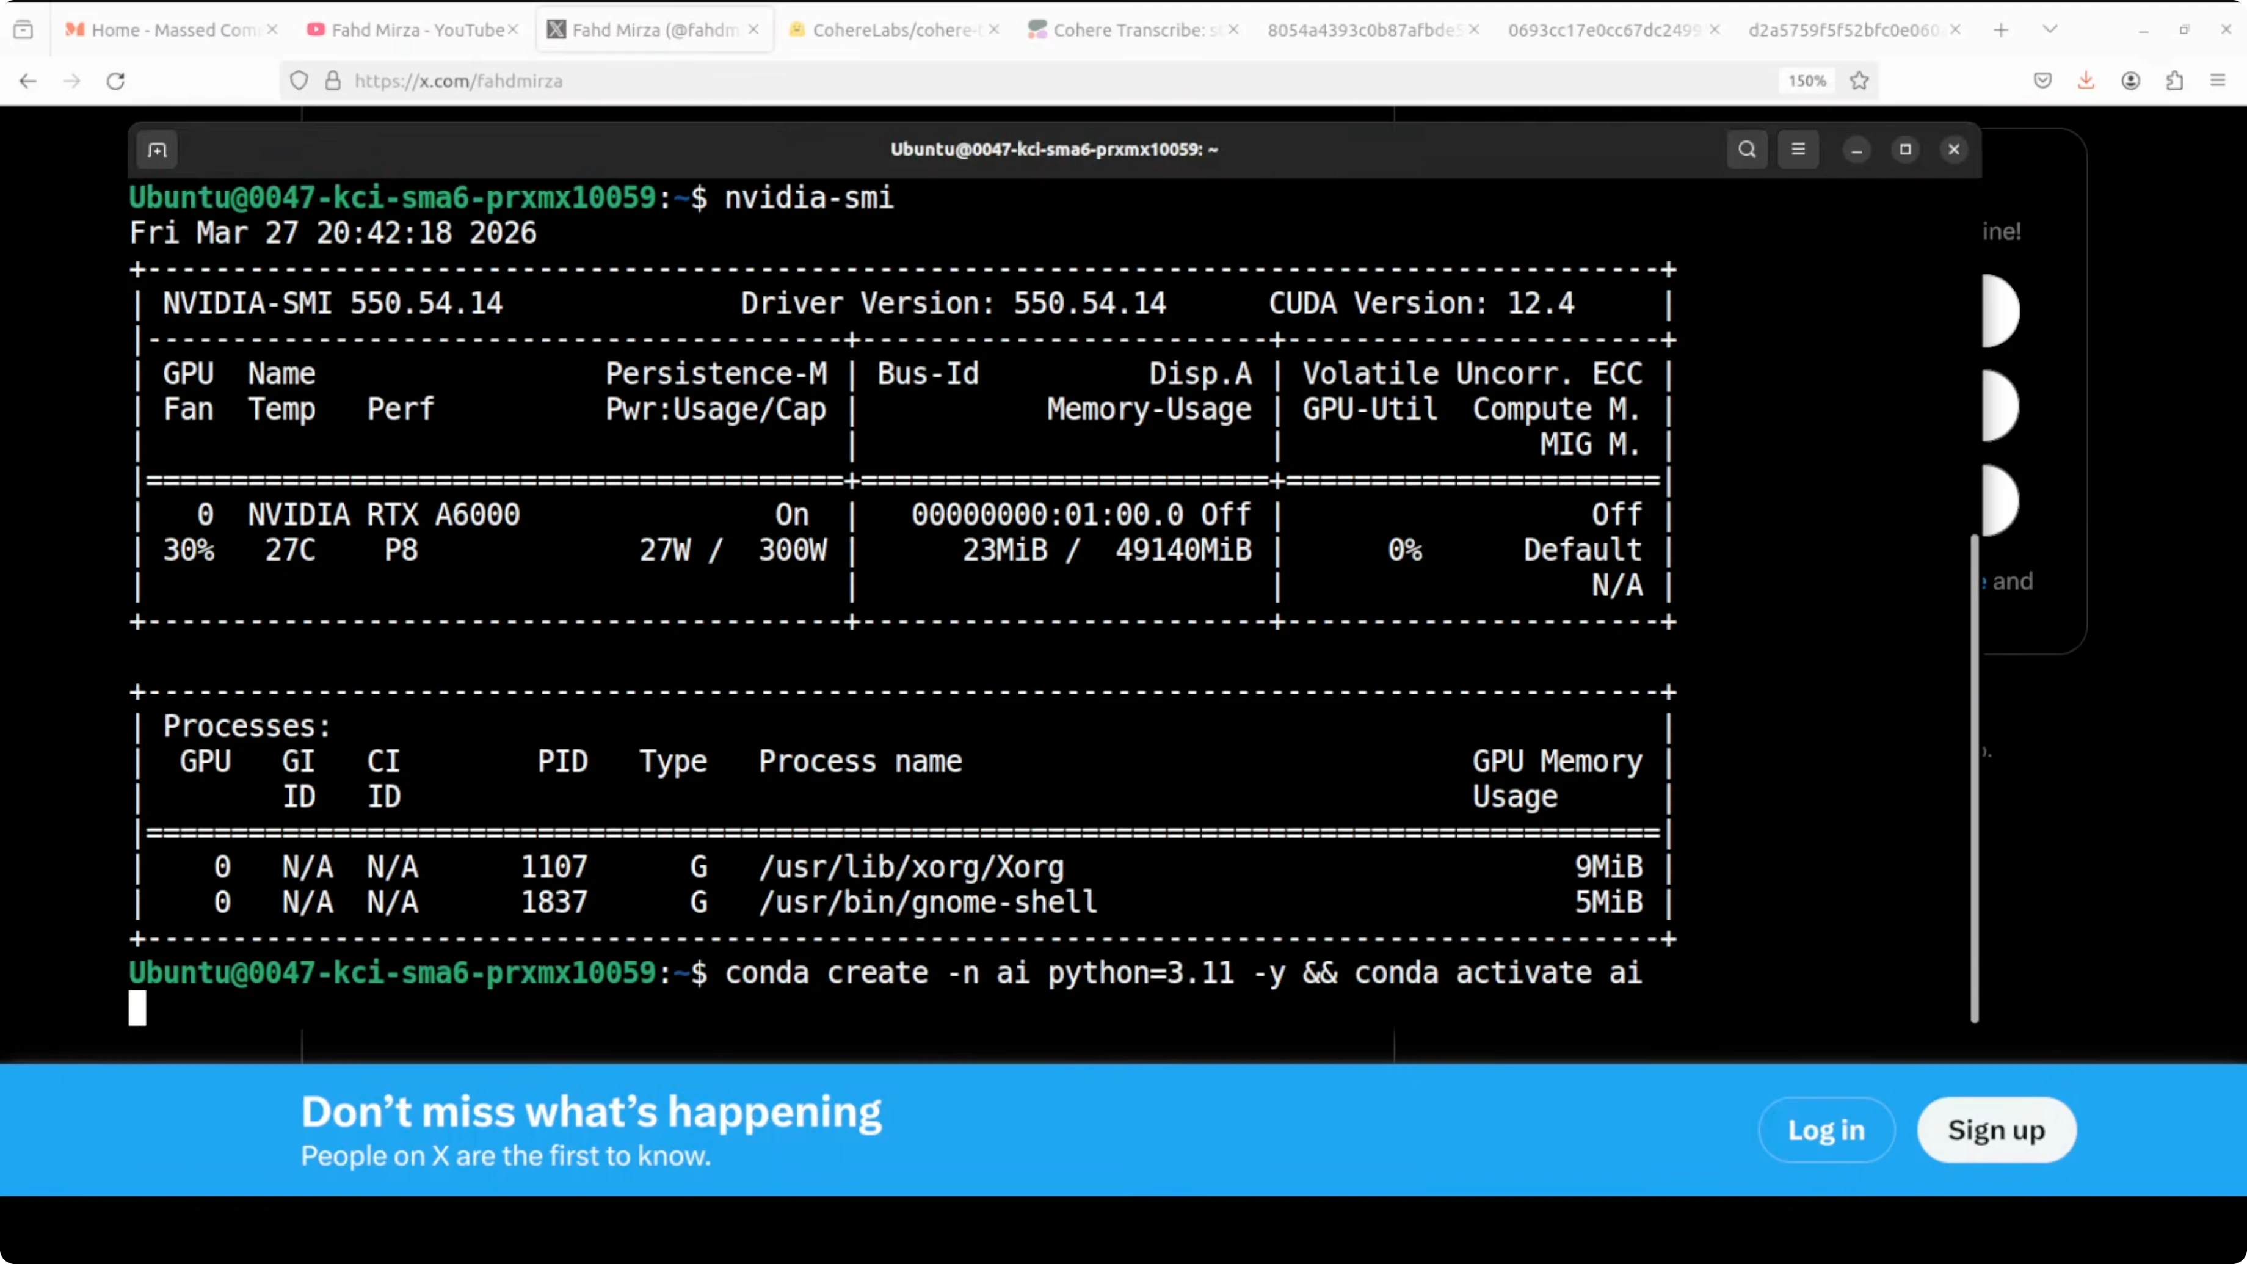Click the 150% zoom level indicator
This screenshot has height=1264, width=2247.
1807,81
